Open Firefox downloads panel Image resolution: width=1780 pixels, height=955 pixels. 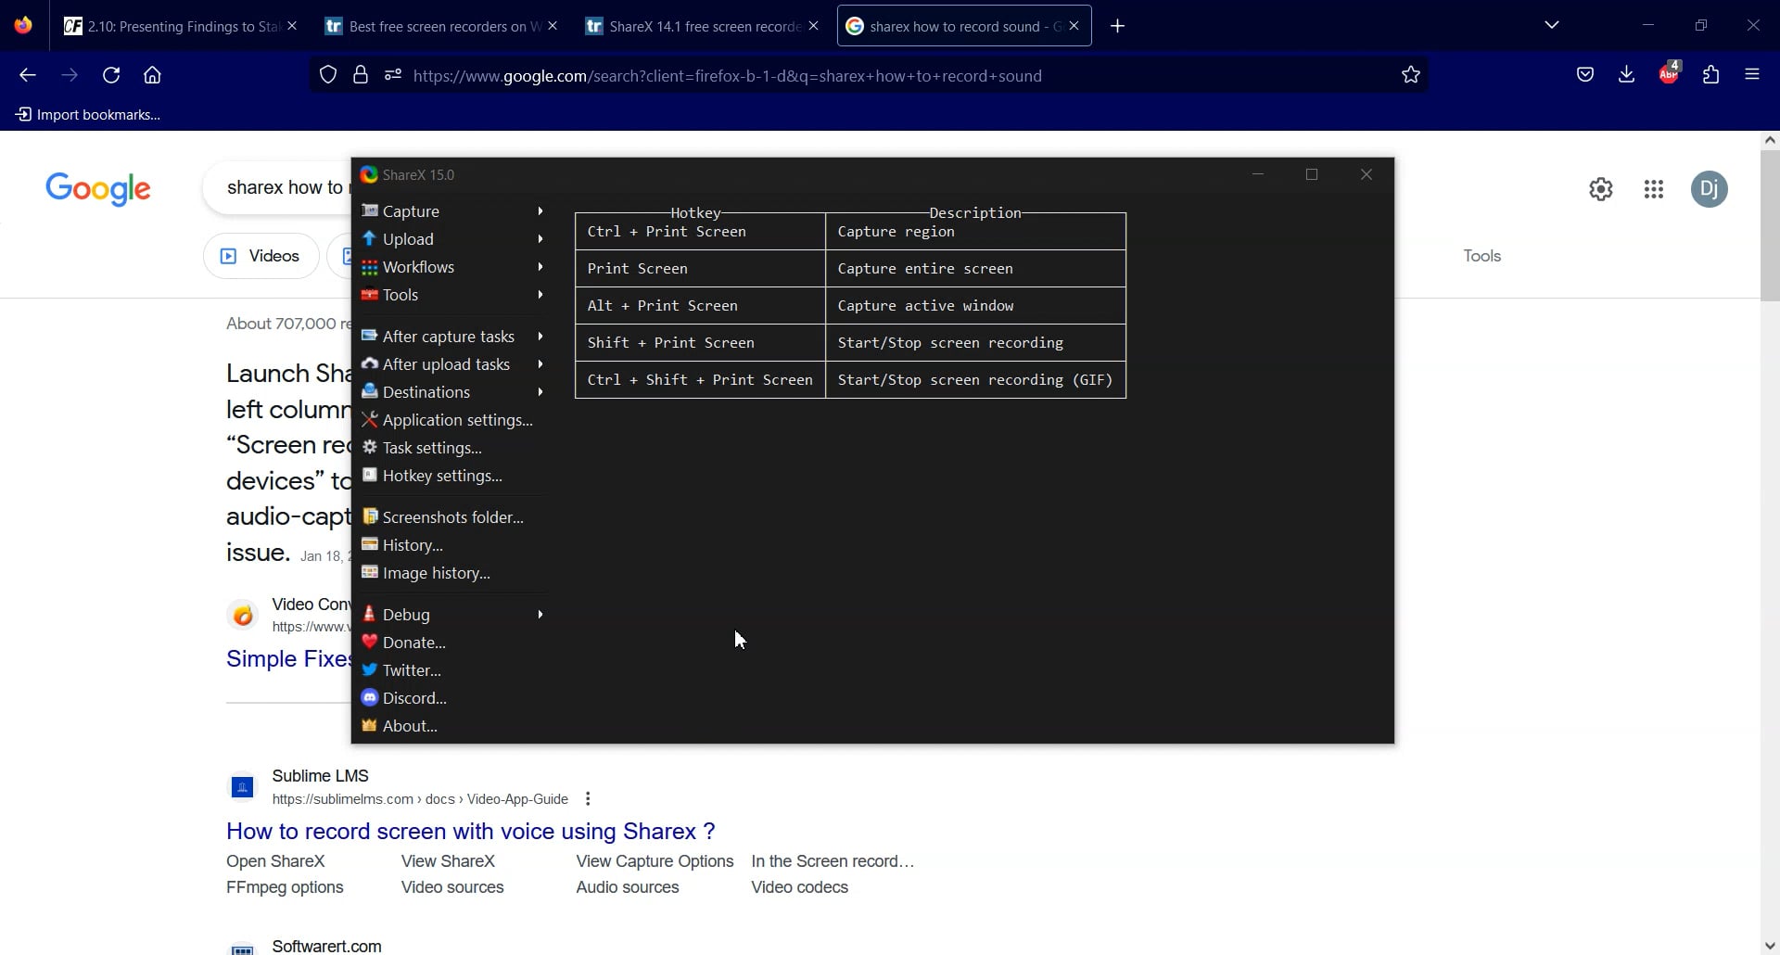(x=1626, y=74)
